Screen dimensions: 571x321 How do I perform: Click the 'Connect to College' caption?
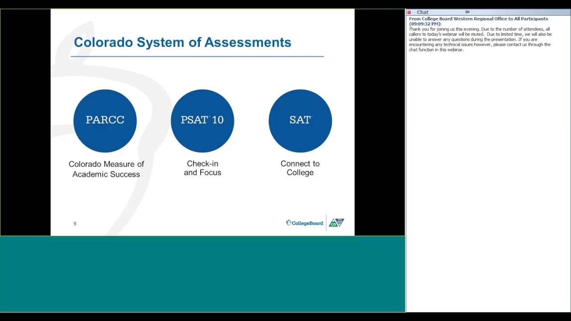(x=300, y=168)
